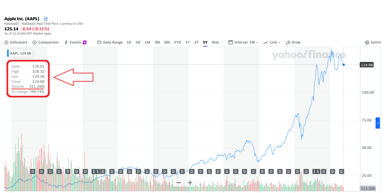The image size is (386, 193).
Task: Select the 2Y time range
Action: point(196,42)
